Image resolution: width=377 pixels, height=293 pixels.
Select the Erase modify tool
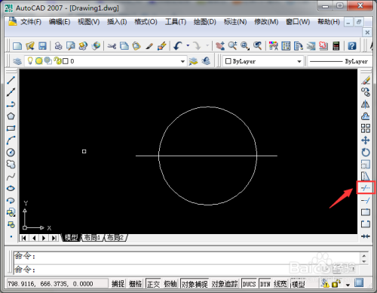point(366,81)
